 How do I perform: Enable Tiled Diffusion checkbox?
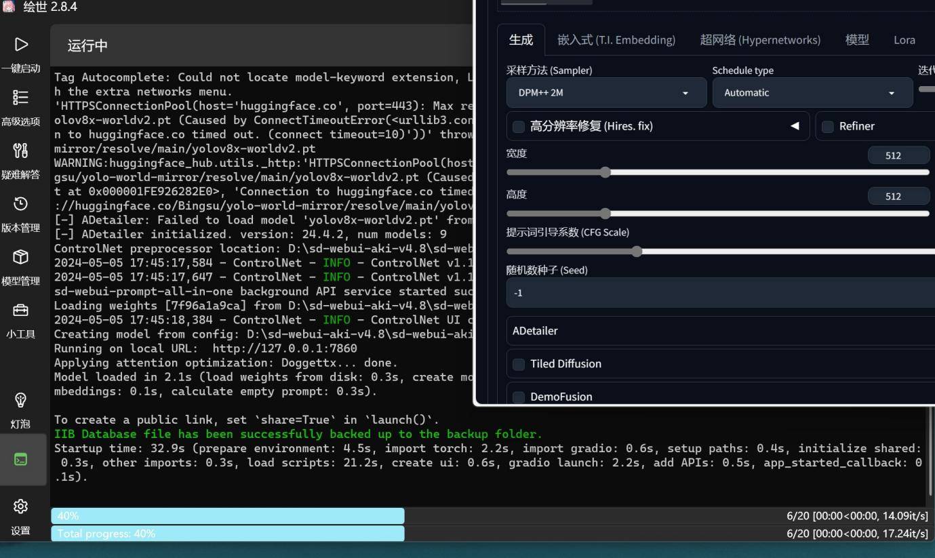coord(519,365)
